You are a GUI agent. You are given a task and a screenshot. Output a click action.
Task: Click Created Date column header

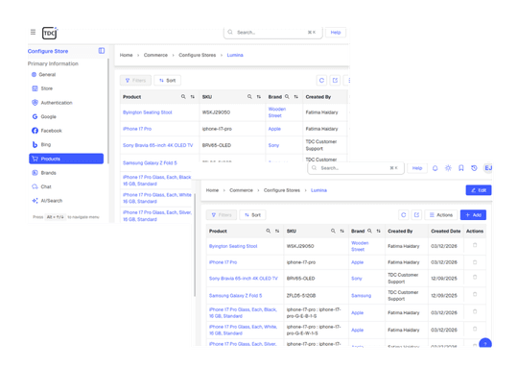446,231
